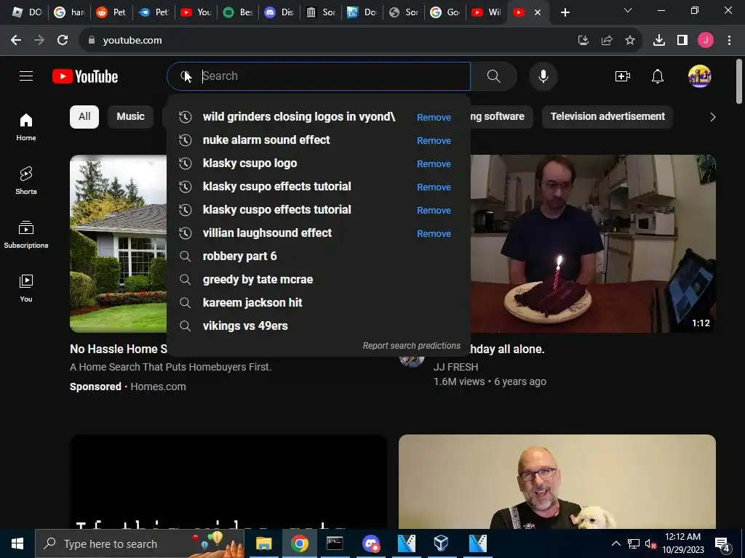Switch to the first DO browser tab
Viewport: 745px width, 558px height.
pos(27,12)
